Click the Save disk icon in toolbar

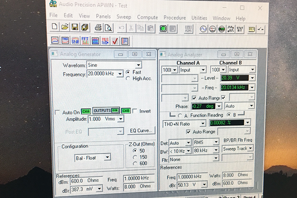(x=75, y=28)
